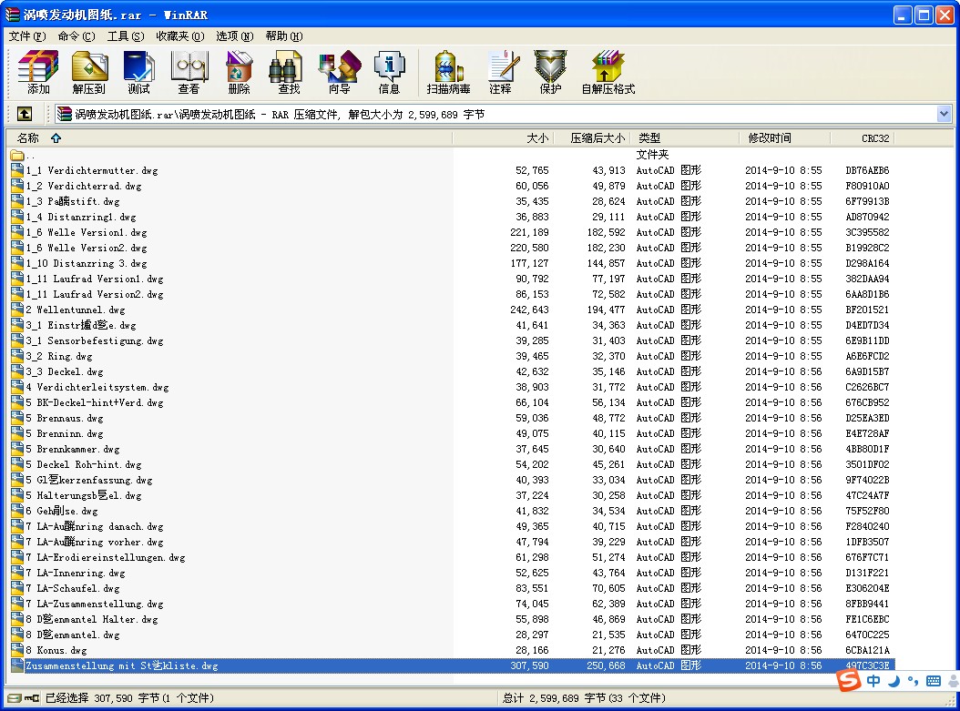Open the 收藏夹(O) menu
Viewport: 960px width, 711px height.
tap(180, 36)
